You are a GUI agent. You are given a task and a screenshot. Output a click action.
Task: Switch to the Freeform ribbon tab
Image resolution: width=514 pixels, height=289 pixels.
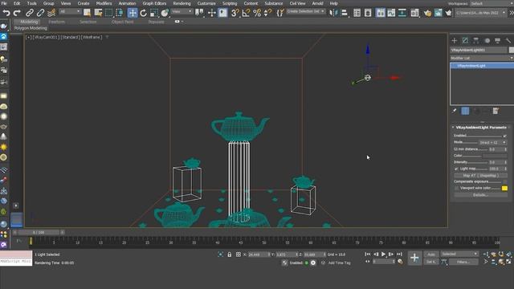coord(57,22)
